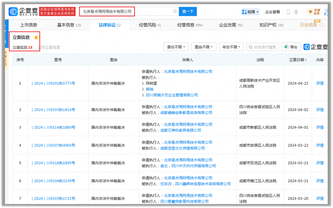Open the 郝瑞 party link
This screenshot has height=208, width=333.
[x=149, y=89]
